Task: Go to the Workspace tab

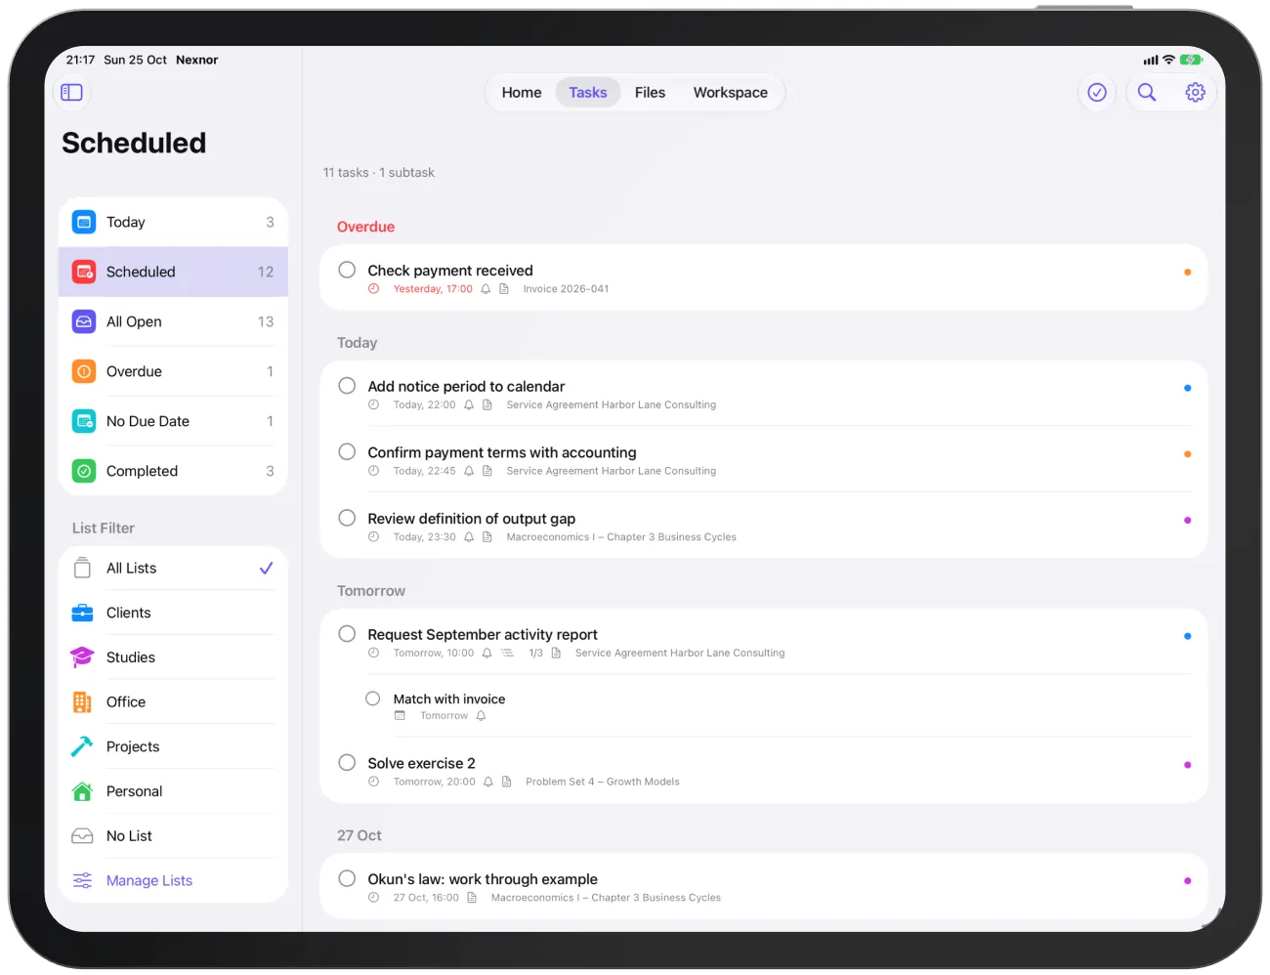Action: [x=731, y=93]
